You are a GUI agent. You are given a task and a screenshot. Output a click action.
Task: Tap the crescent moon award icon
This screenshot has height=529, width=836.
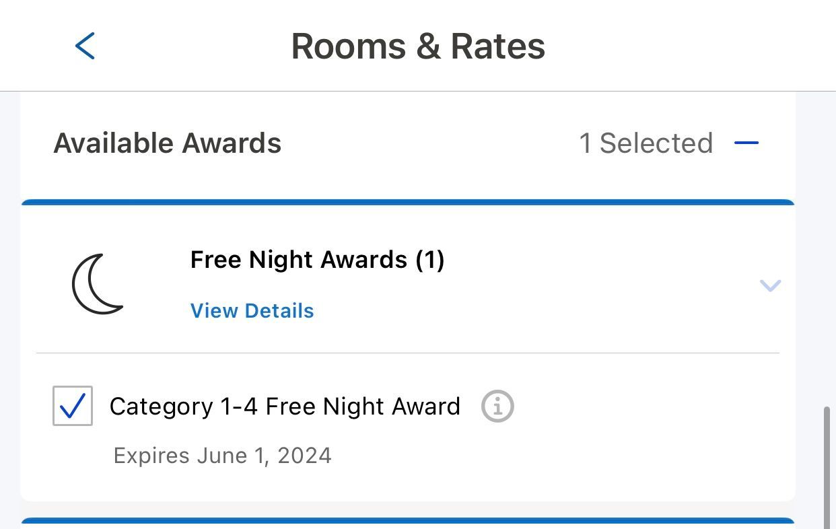[98, 284]
